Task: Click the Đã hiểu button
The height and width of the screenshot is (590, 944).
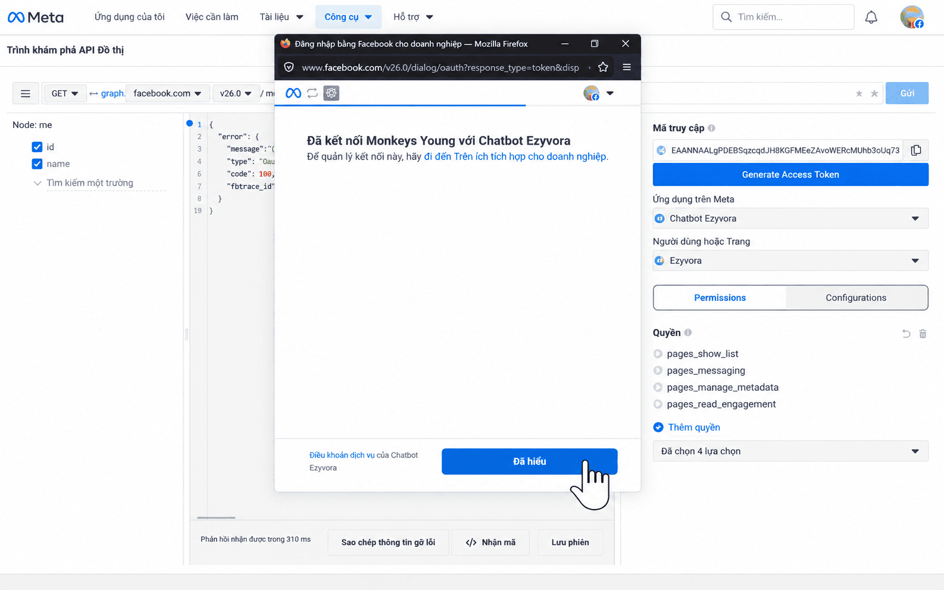Action: click(529, 462)
